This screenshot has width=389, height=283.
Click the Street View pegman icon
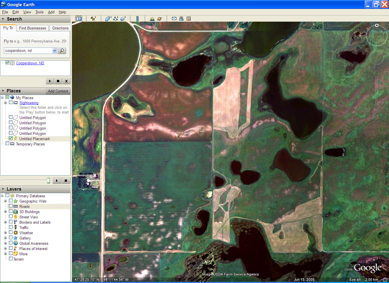point(16,217)
